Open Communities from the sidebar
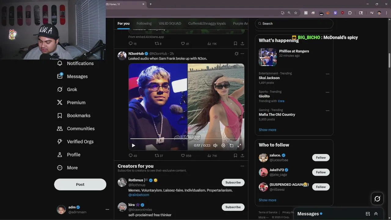391x220 pixels. 76,129
